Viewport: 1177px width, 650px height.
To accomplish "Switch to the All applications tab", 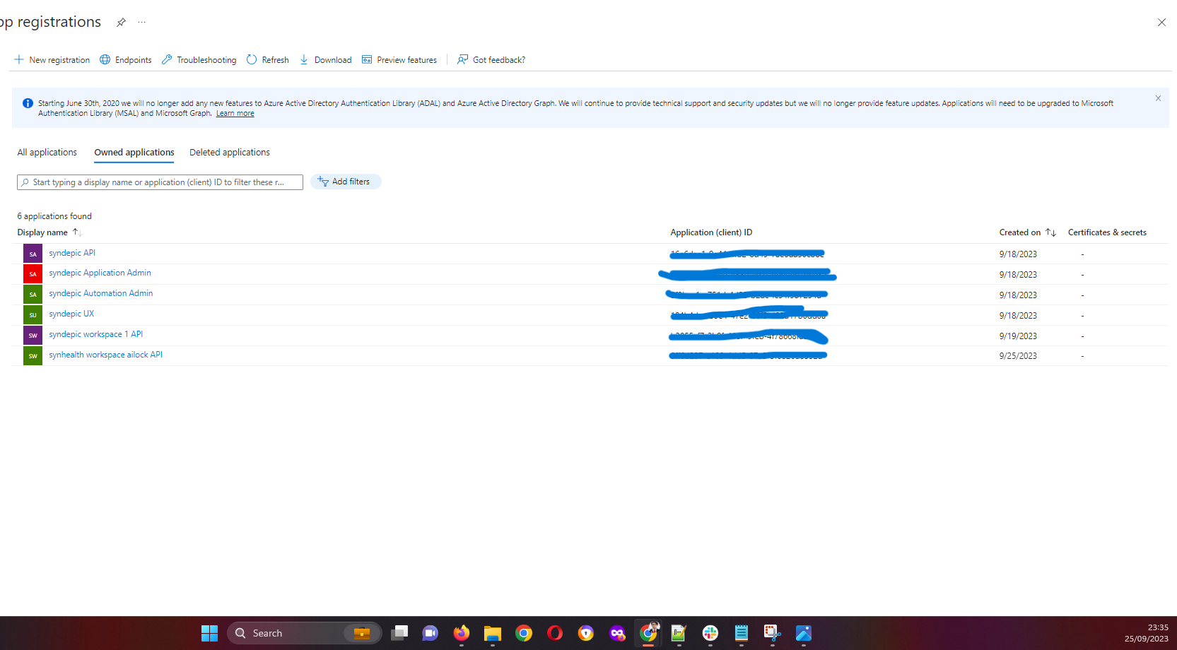I will [x=47, y=152].
